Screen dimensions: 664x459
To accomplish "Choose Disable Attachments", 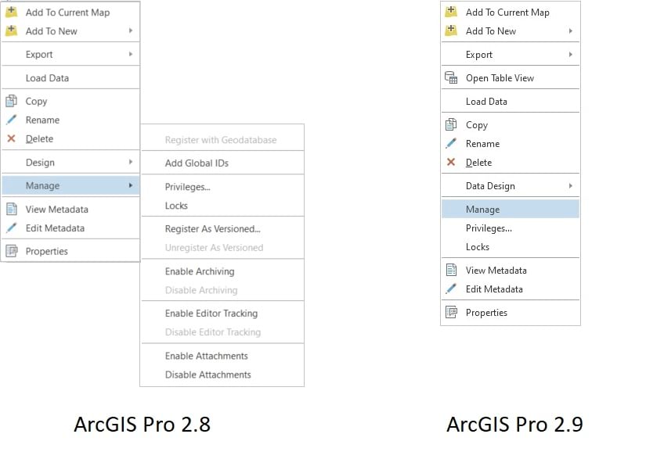I will click(x=207, y=375).
